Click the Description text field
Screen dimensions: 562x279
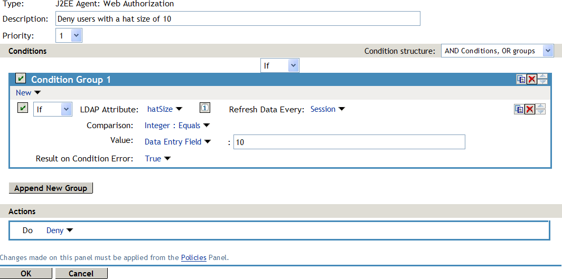coord(238,19)
